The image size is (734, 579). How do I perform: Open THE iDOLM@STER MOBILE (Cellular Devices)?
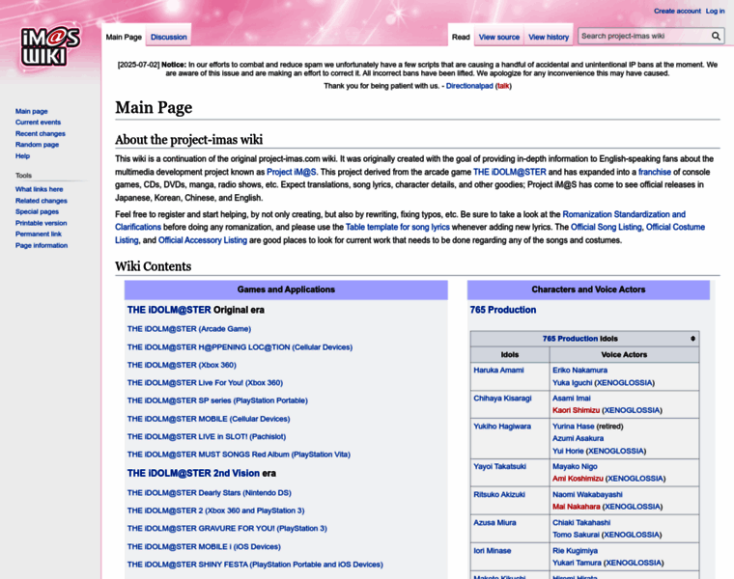point(209,419)
